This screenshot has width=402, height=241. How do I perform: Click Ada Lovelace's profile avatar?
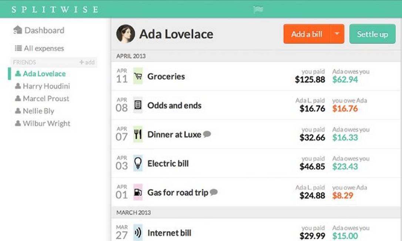pyautogui.click(x=125, y=34)
